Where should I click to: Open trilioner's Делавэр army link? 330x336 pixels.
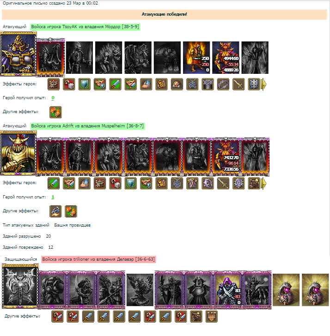pyautogui.click(x=98, y=259)
